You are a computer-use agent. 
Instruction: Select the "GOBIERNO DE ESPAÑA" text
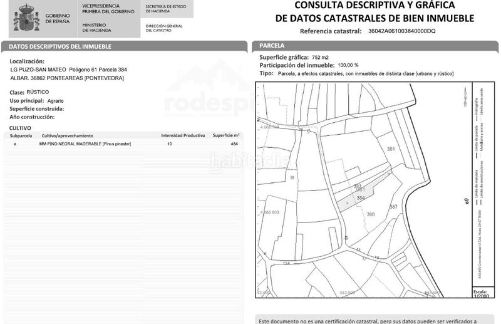tap(58, 19)
